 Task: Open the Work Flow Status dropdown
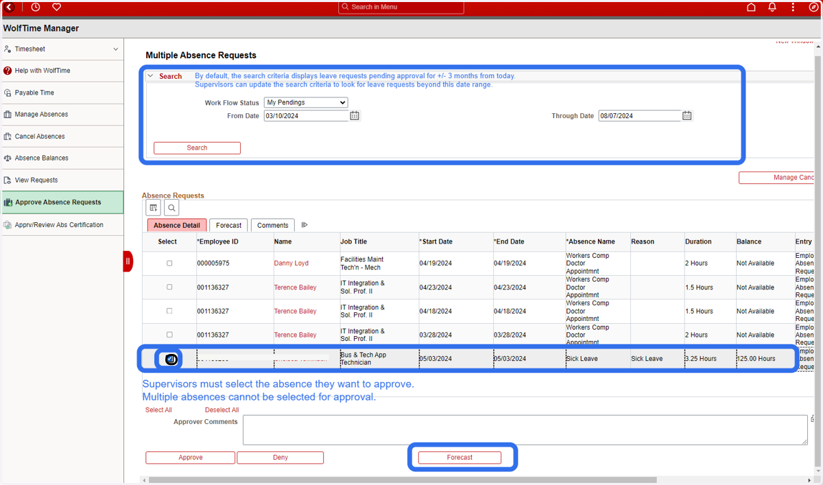[x=306, y=102]
